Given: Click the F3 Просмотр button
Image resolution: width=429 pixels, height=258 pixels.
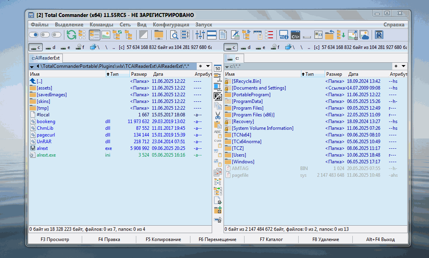Looking at the screenshot, I should 55,239.
